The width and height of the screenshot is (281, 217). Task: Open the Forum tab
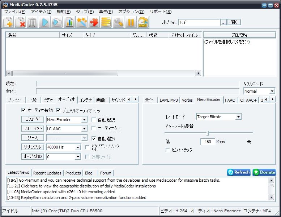point(106,173)
